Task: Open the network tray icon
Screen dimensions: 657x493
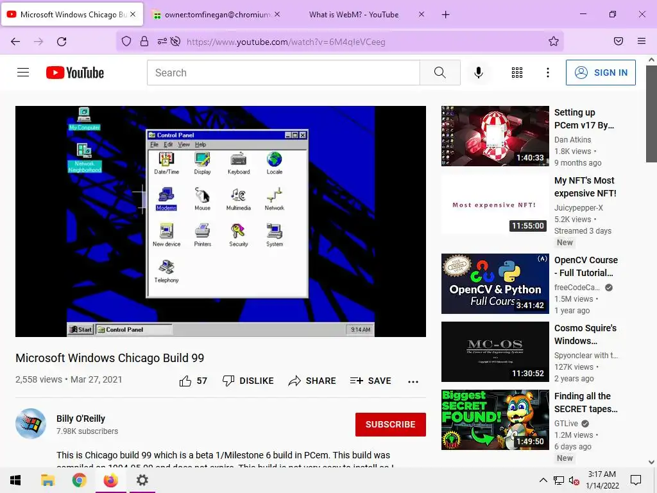Action: point(559,480)
